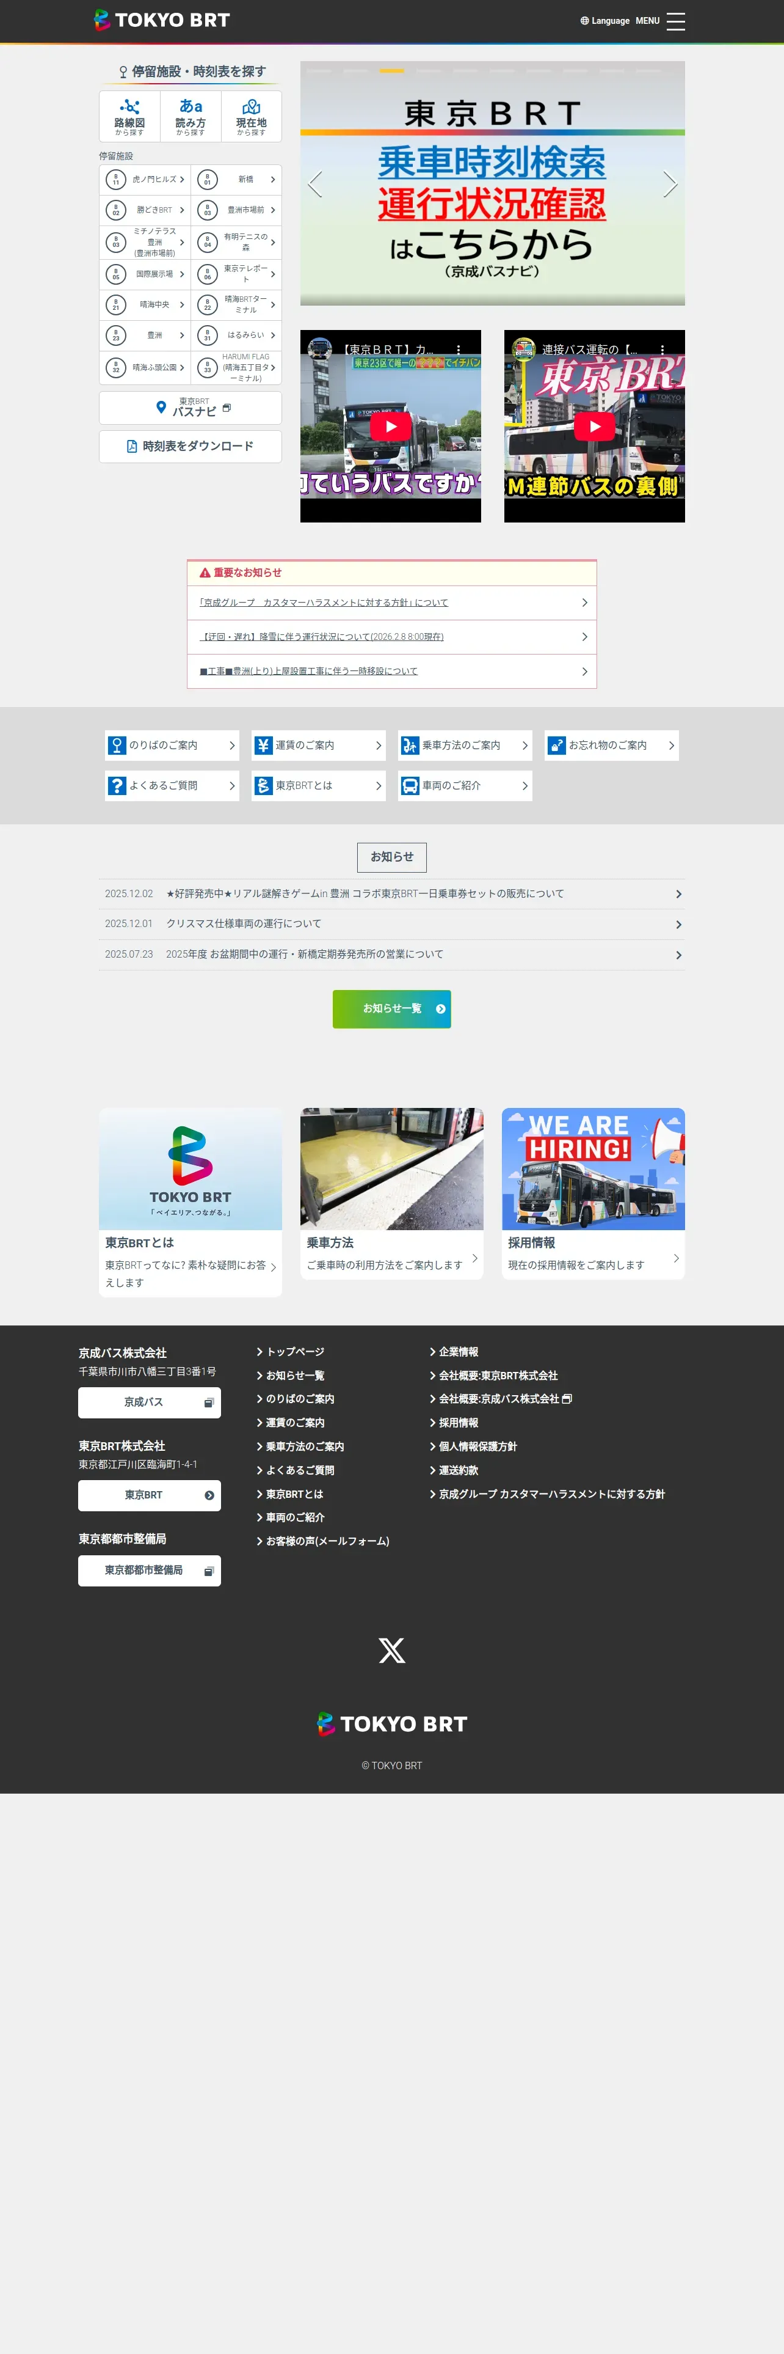Click the お忘れ物のご案内 lost-item icon

[557, 746]
